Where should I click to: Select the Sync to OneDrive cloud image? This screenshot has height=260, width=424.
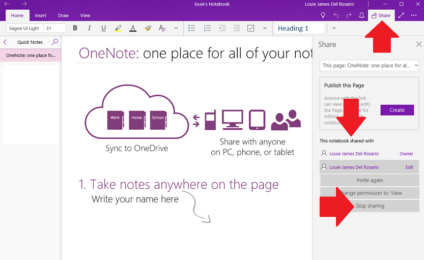[137, 112]
